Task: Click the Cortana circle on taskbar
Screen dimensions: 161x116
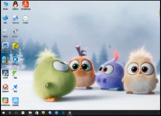Action: tap(10, 113)
